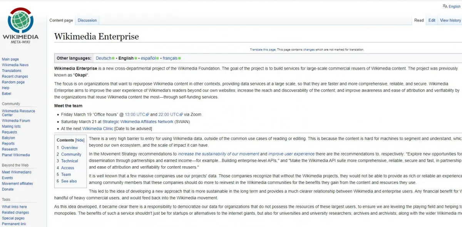Open Recent changes in sidebar
This screenshot has width=462, height=227.
point(15,77)
